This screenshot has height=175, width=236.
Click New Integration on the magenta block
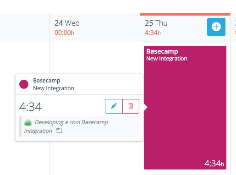click(167, 59)
